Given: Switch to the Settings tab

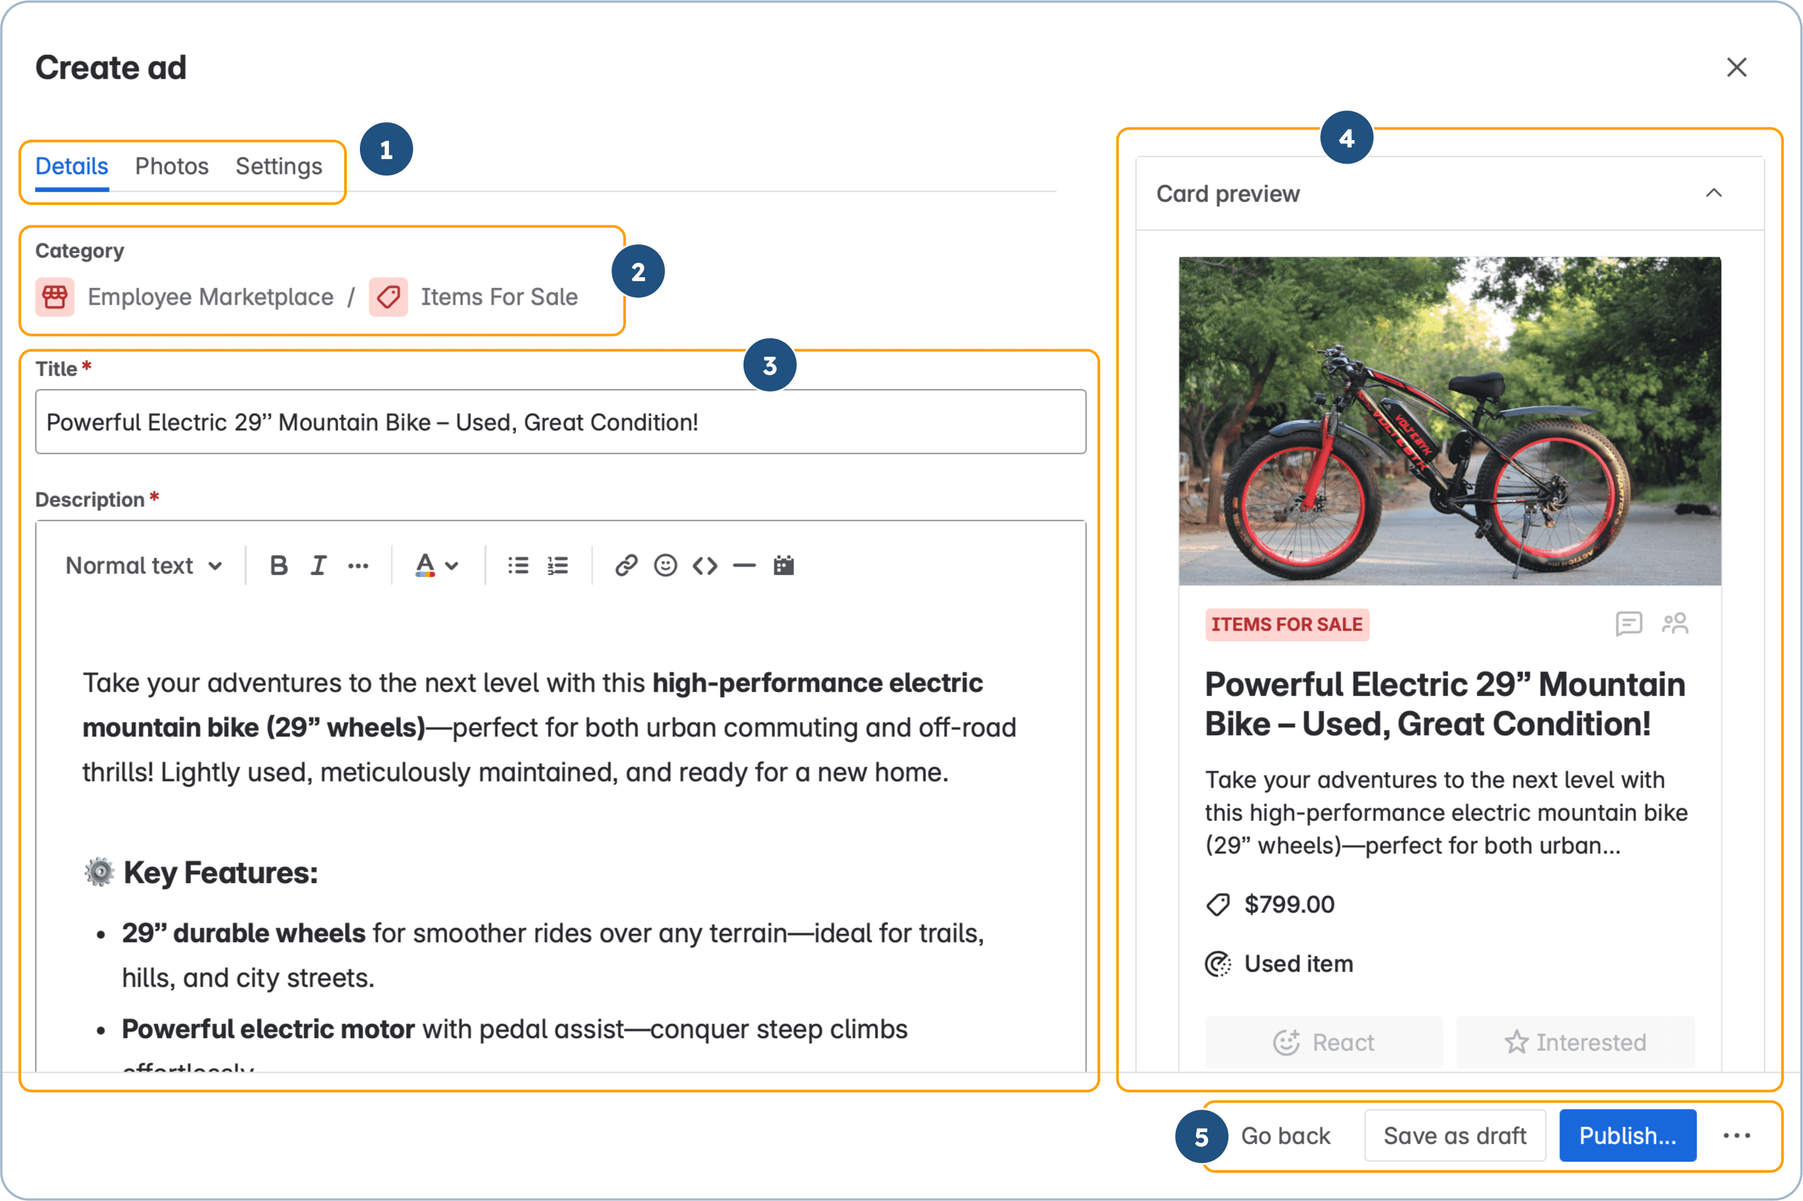Looking at the screenshot, I should (278, 166).
